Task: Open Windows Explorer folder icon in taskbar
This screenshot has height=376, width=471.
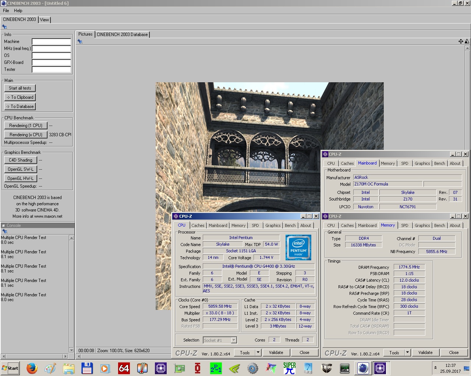Action: coord(69,368)
